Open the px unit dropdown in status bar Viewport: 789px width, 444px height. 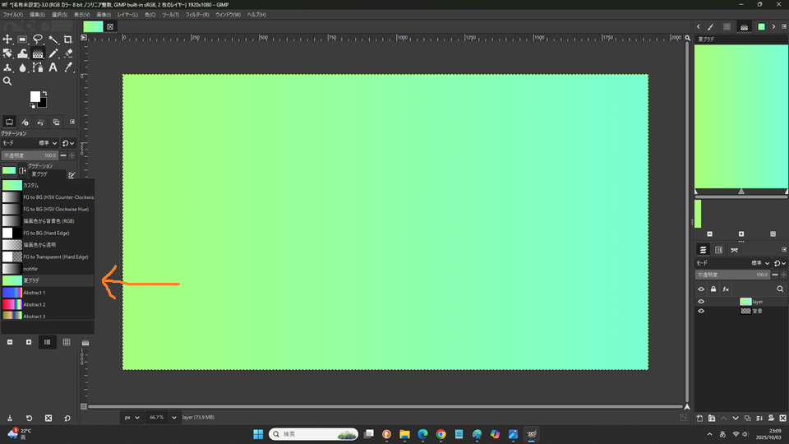click(x=131, y=418)
